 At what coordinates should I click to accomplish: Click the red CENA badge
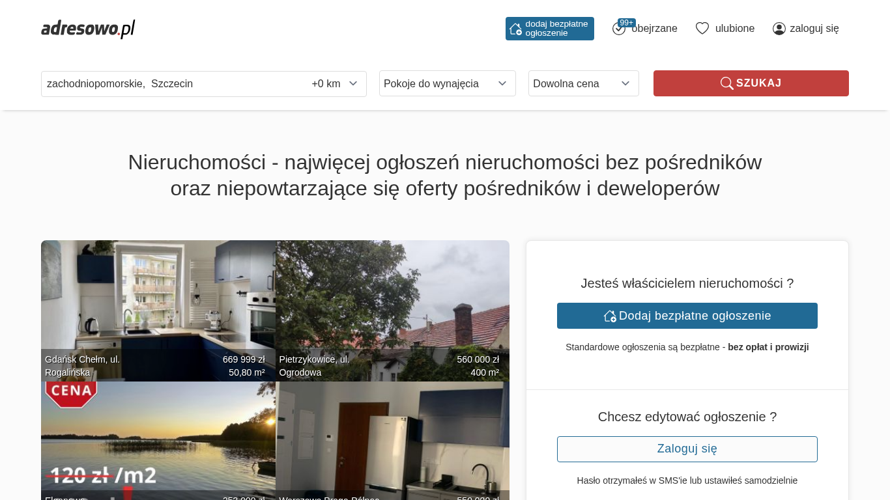click(71, 394)
